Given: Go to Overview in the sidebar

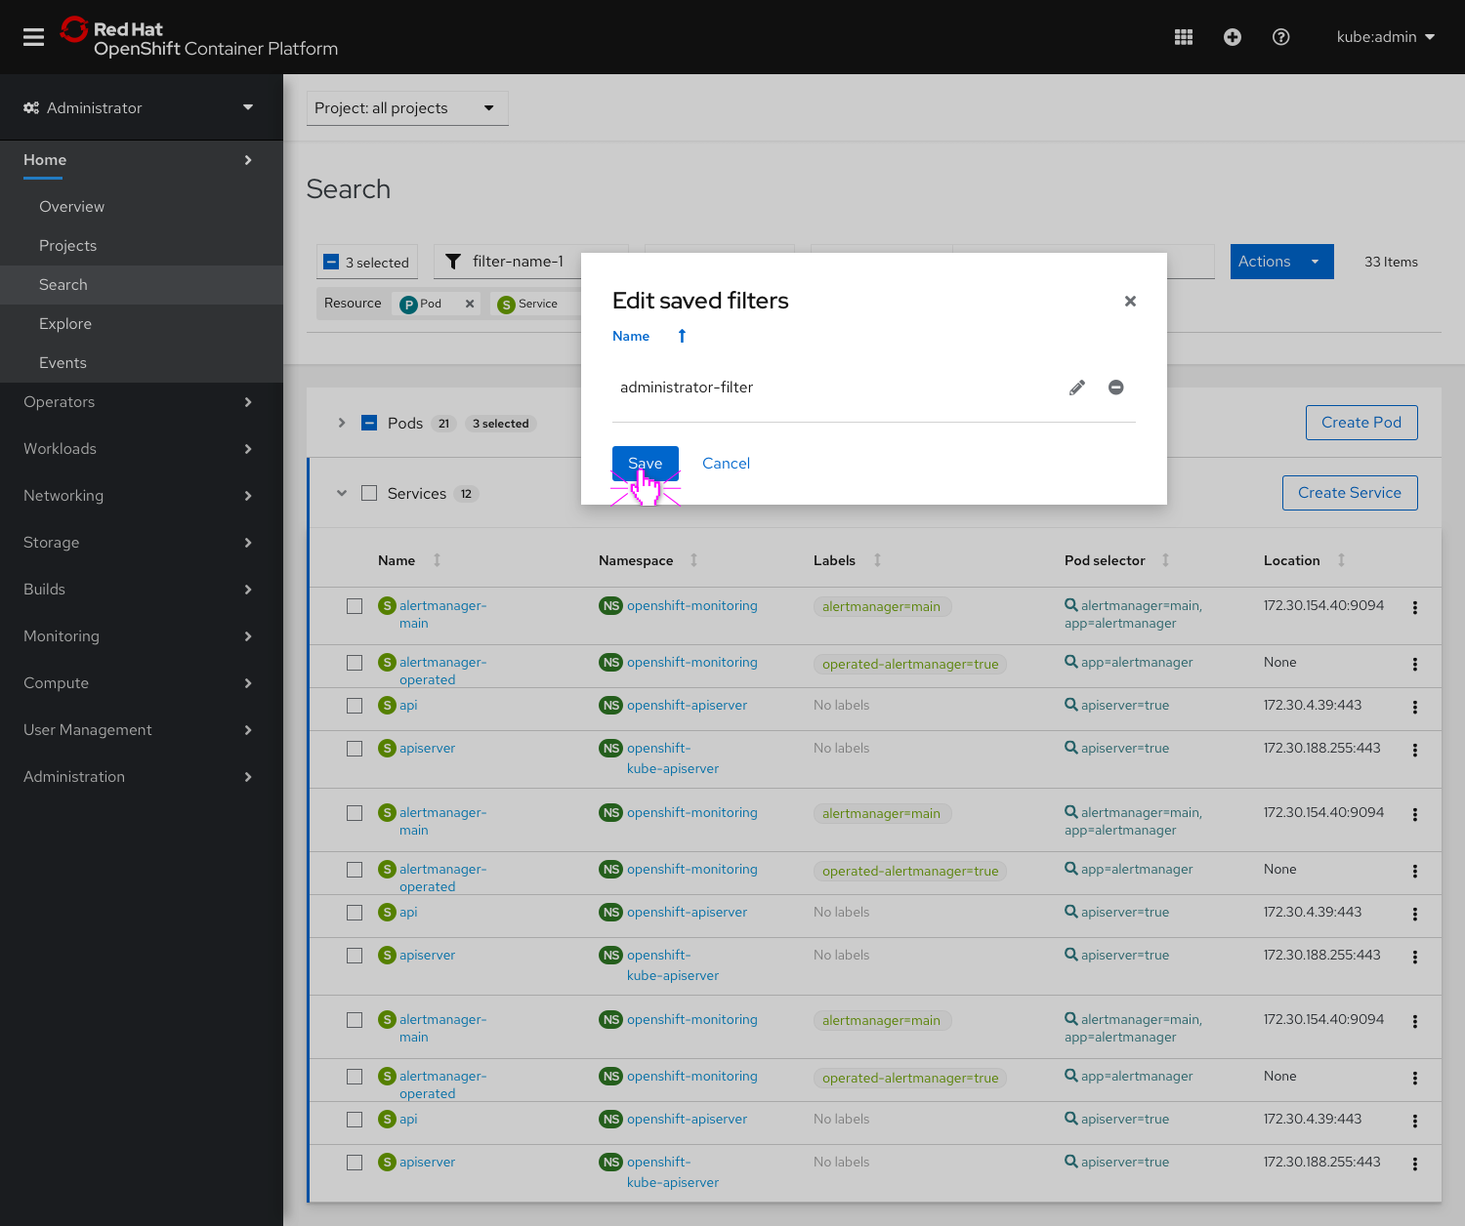Looking at the screenshot, I should coord(71,207).
